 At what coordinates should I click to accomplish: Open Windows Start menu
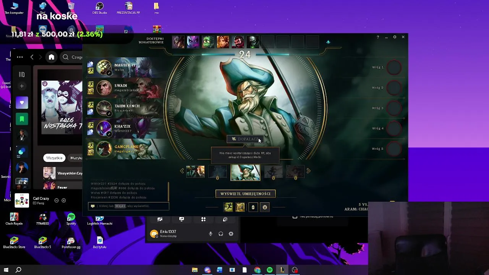point(6,270)
